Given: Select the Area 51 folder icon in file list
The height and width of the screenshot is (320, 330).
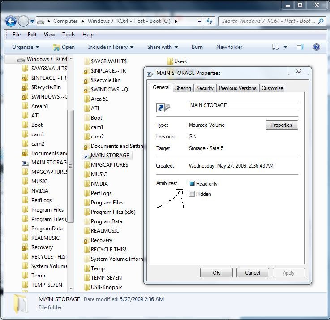Looking at the screenshot, I should (x=86, y=99).
